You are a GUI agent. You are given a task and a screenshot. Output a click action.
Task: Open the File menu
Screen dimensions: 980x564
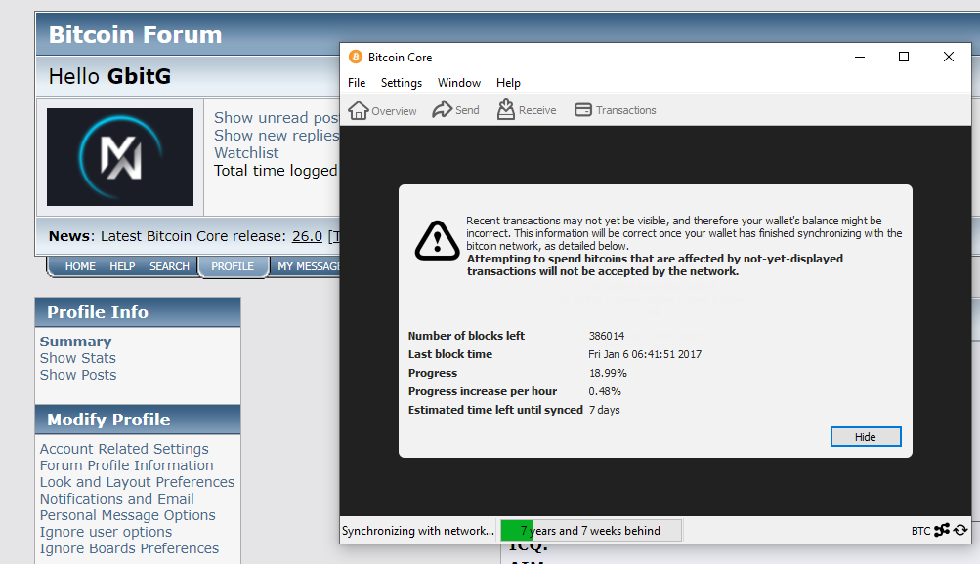coord(357,83)
